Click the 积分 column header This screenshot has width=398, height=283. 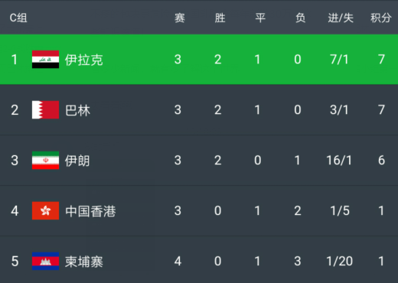tap(380, 18)
